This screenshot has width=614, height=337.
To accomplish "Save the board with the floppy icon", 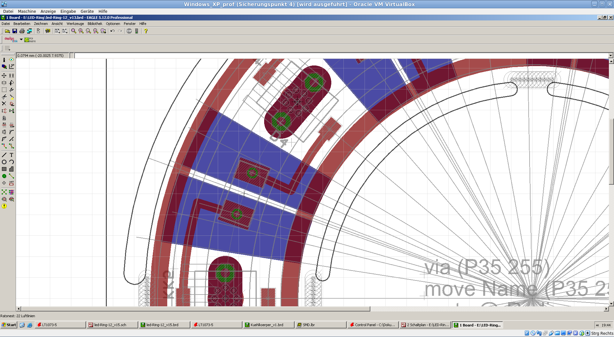I will click(15, 31).
